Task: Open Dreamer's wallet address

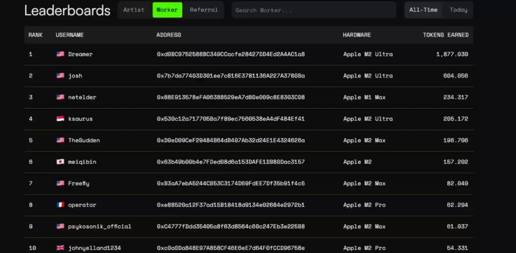Action: [x=230, y=54]
